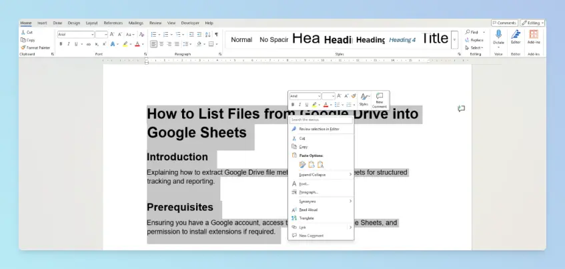Viewport: 565px width, 269px height.
Task: Toggle Italic in the ribbon Font group
Action: pyautogui.click(x=69, y=44)
